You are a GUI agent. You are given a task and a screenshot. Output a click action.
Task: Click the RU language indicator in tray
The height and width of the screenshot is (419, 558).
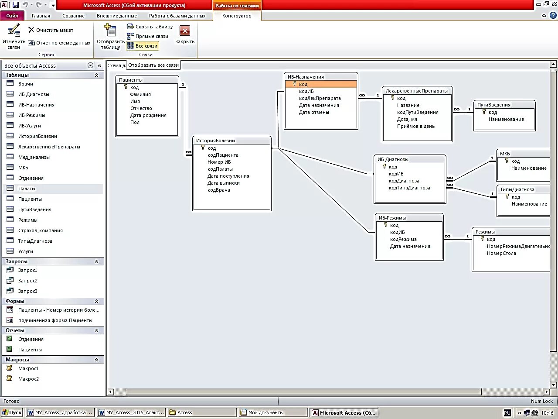coord(507,412)
